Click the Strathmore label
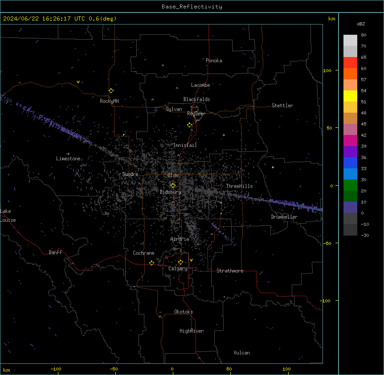Viewport: 384px width, 375px height. point(230,271)
